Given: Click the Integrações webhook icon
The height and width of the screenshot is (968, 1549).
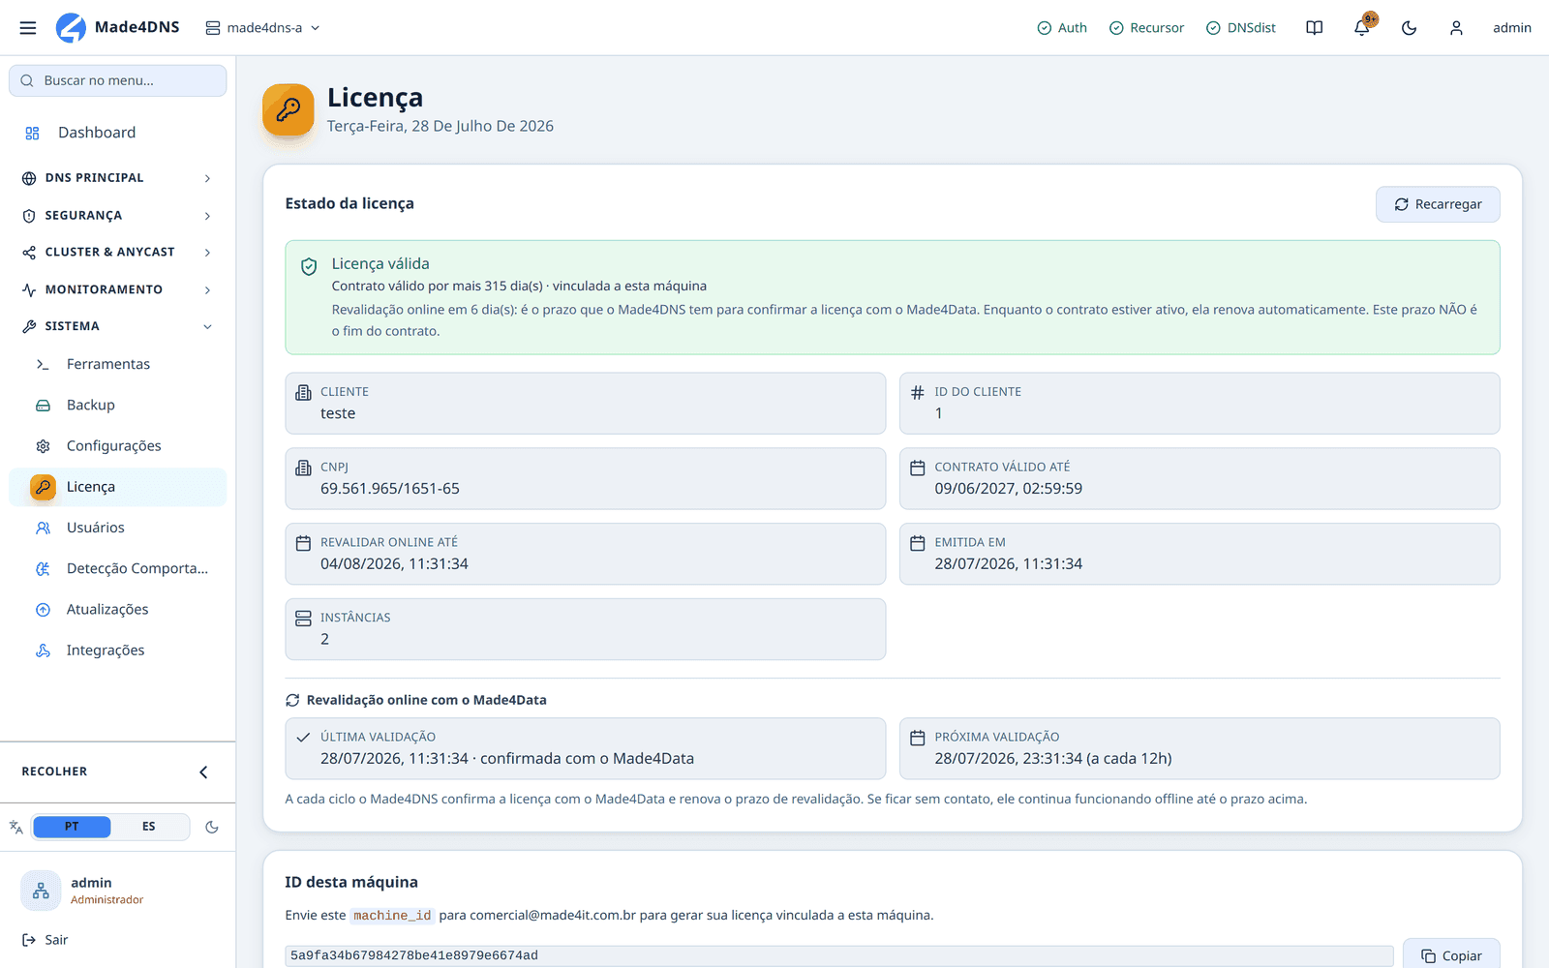Looking at the screenshot, I should point(43,650).
